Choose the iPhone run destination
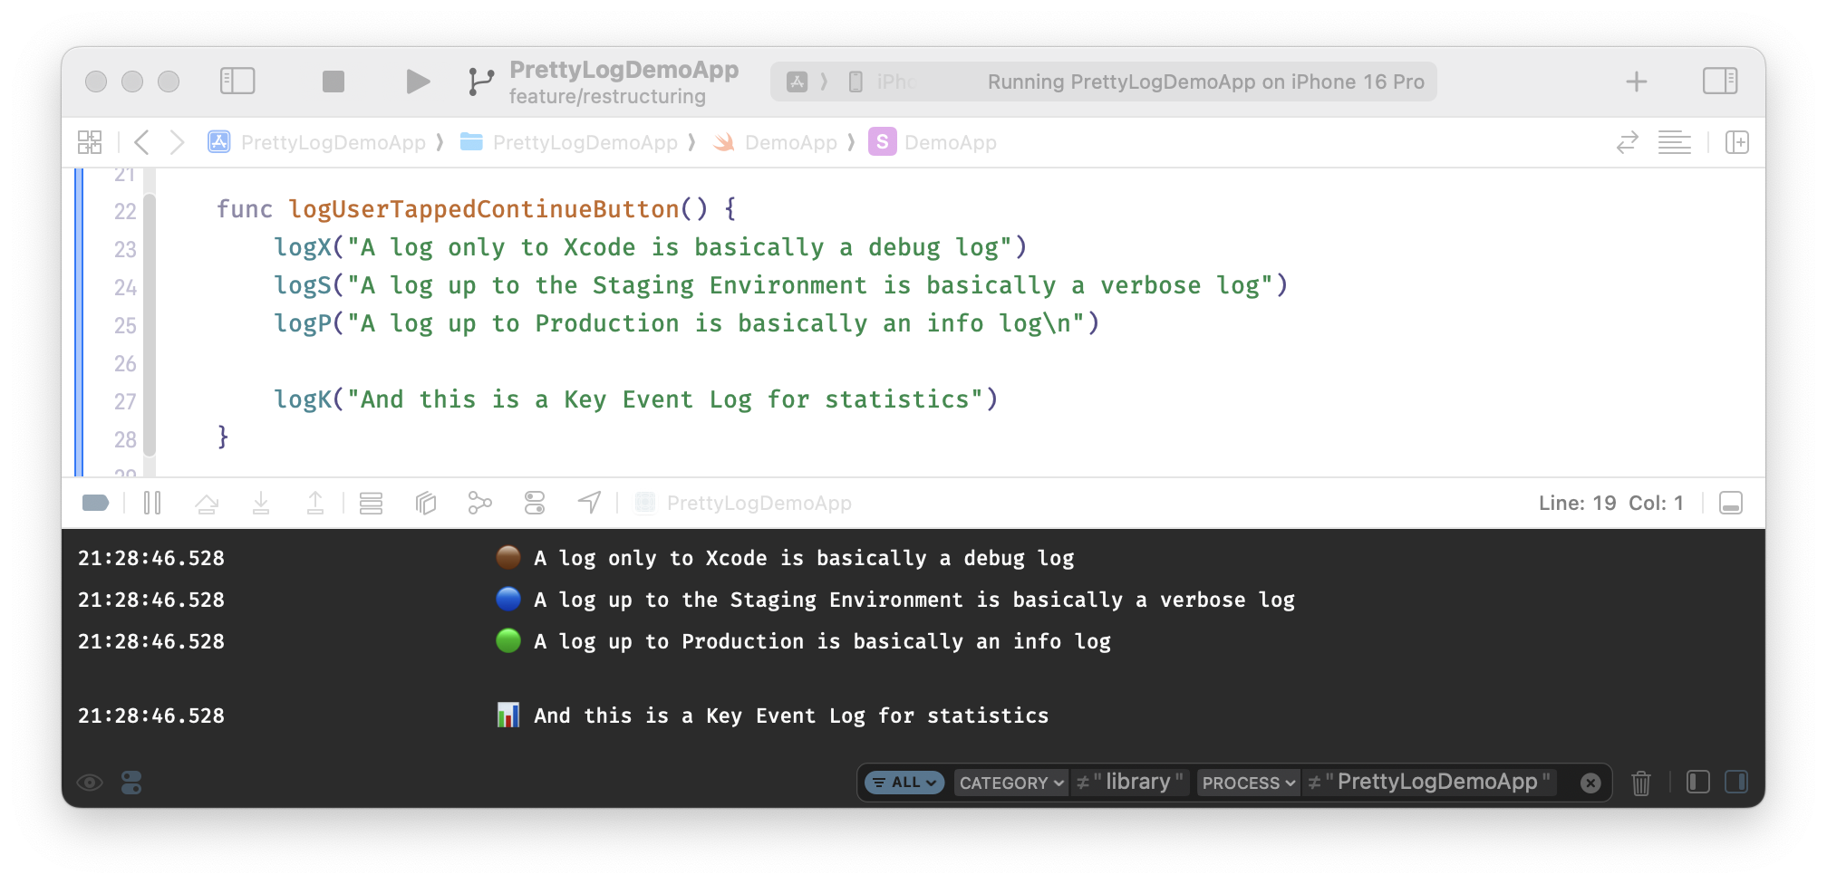Viewport: 1827px width, 884px height. click(884, 82)
